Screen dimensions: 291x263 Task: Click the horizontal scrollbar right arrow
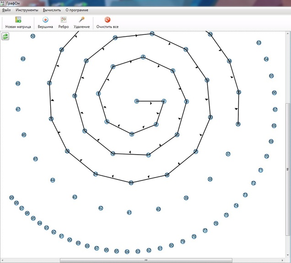click(282, 260)
